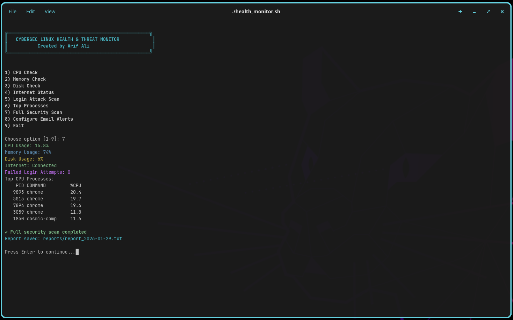This screenshot has height=320, width=513.
Task: Click the 'Full security scan completed' message
Action: coord(48,232)
